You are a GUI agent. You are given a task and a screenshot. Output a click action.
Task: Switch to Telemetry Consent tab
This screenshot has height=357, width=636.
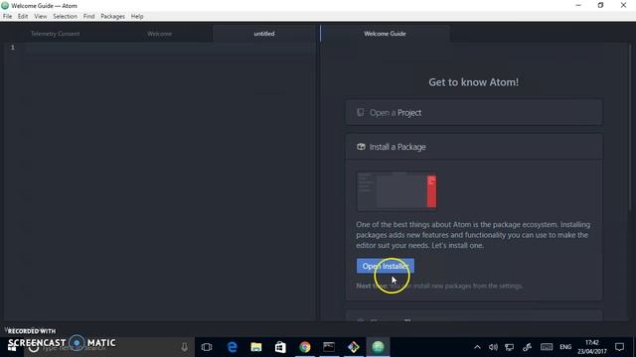[56, 34]
